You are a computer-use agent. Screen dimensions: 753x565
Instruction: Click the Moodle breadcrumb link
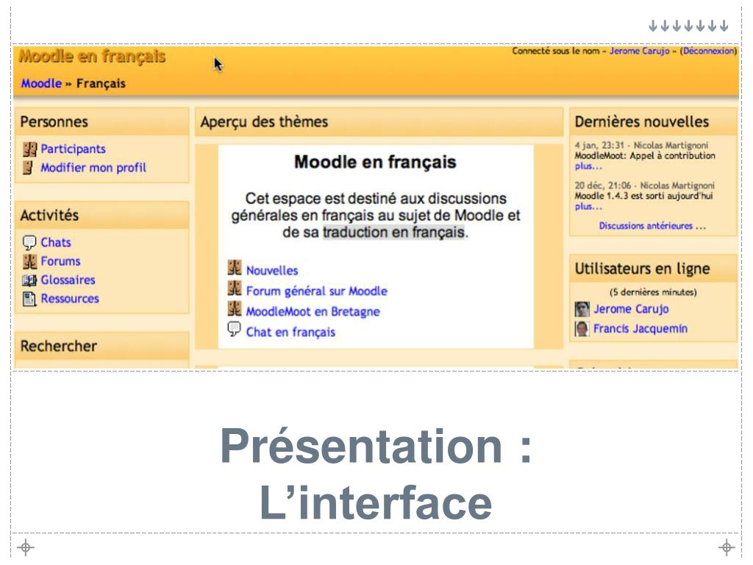pos(41,84)
